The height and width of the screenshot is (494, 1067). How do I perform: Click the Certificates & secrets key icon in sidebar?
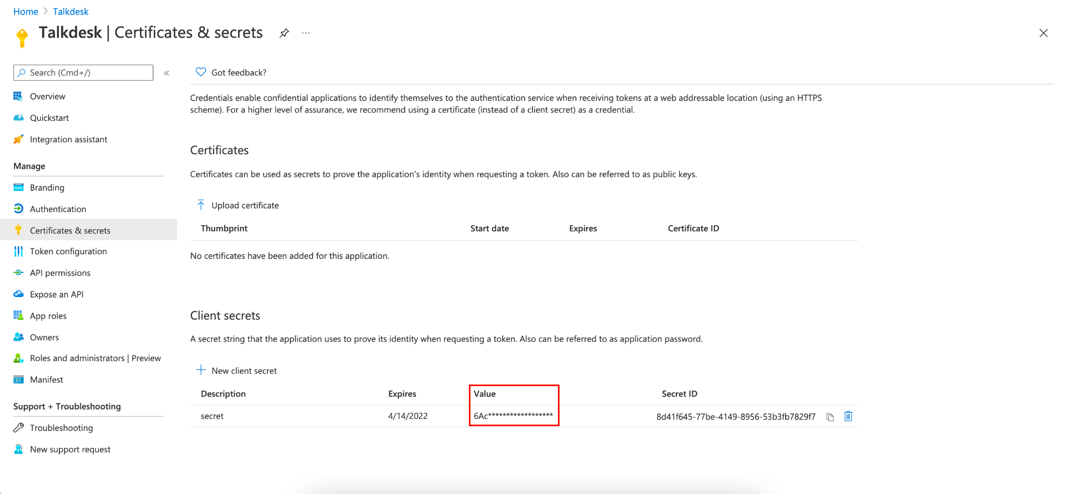pos(18,230)
